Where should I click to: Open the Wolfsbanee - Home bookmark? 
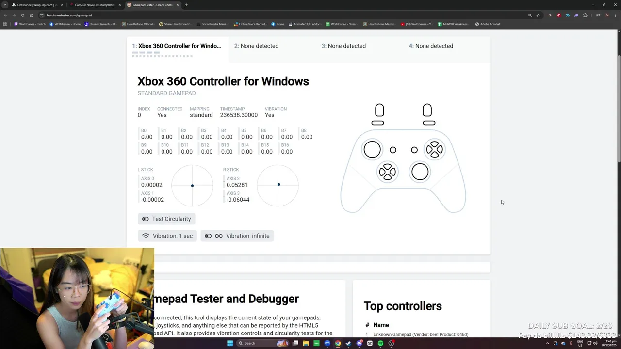[x=65, y=24]
